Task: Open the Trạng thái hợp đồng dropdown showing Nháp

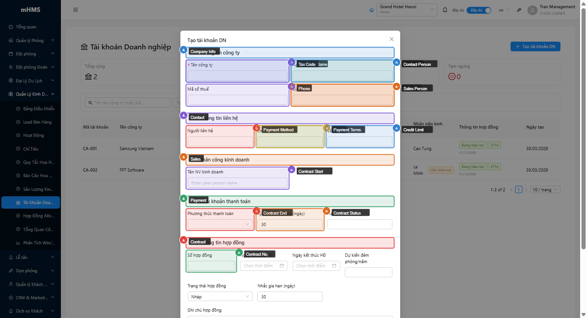Action: tap(220, 296)
